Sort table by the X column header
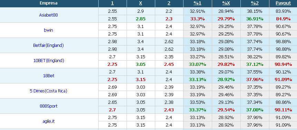This screenshot has height=130, width=297. (x=141, y=3)
